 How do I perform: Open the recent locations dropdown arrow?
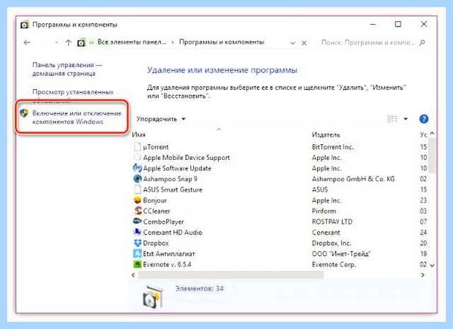[57, 43]
